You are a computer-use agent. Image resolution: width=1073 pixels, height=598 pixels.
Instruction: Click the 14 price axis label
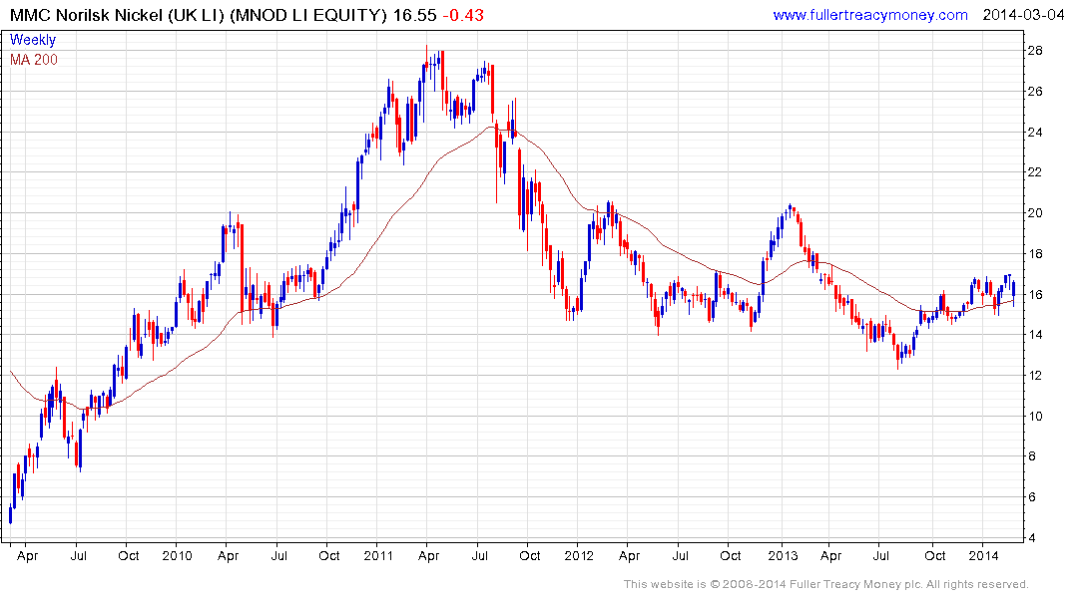(1035, 335)
